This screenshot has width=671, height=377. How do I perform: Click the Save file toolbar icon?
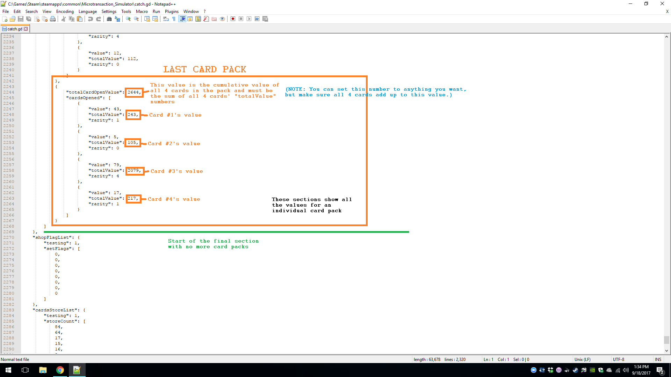click(x=21, y=19)
